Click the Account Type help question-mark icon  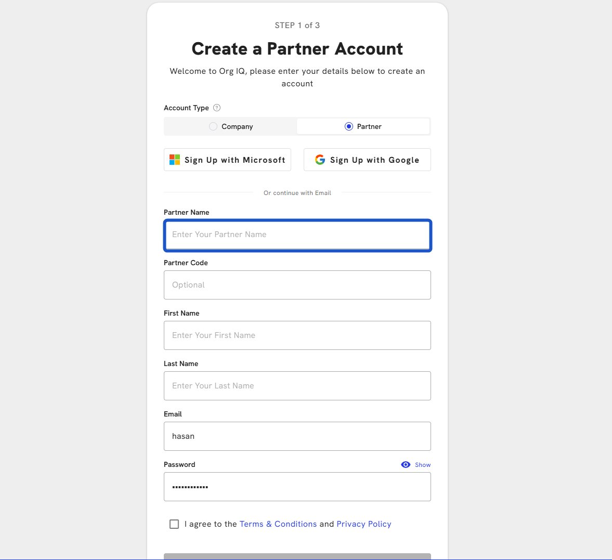[217, 108]
